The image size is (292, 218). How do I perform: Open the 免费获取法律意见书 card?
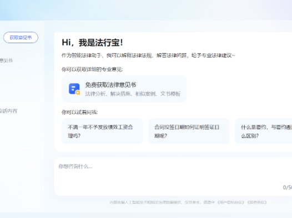coord(124,89)
